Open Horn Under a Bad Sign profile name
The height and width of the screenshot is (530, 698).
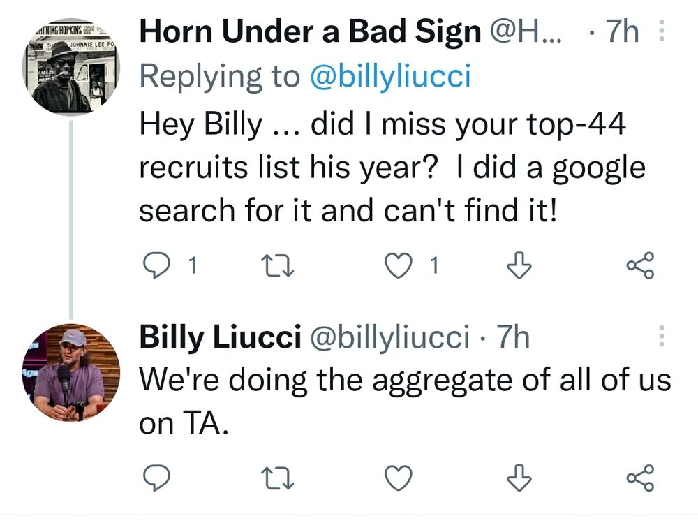pyautogui.click(x=310, y=32)
